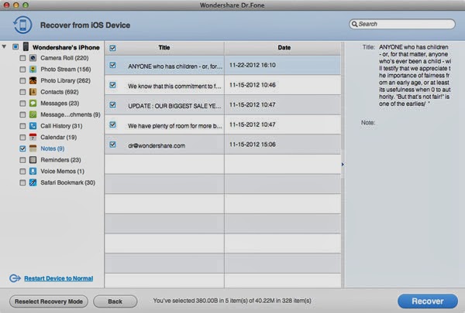Click the Call History phone icon

[33, 126]
